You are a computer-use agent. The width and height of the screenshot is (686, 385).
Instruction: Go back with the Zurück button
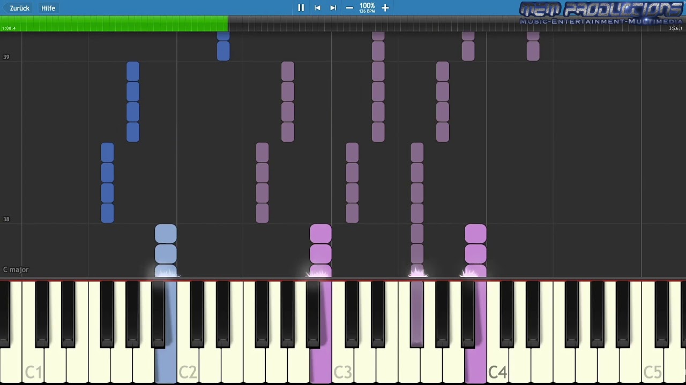19,8
